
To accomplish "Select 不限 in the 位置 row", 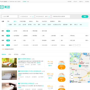I will click(x=8, y=21).
